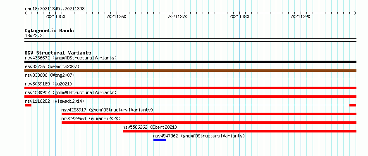Click the cytogenetic band 18q22.2 outline bar
The image size is (368, 156).
[x=190, y=40]
